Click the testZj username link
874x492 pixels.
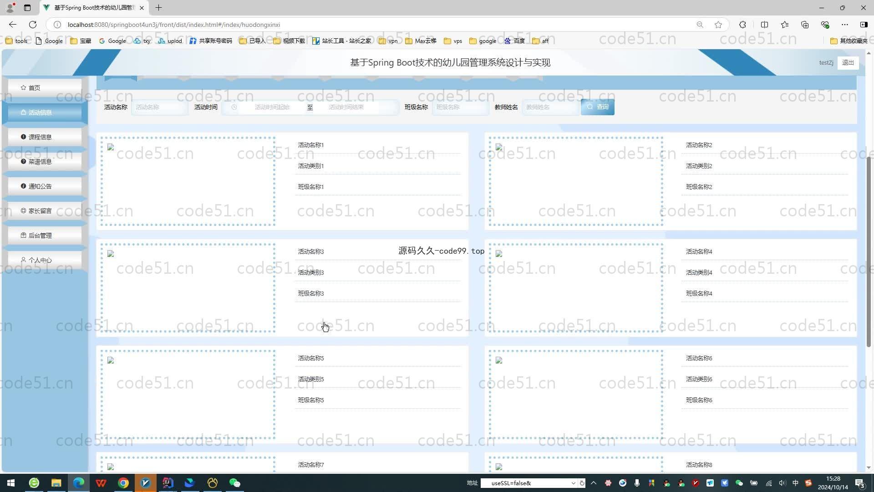pyautogui.click(x=826, y=62)
